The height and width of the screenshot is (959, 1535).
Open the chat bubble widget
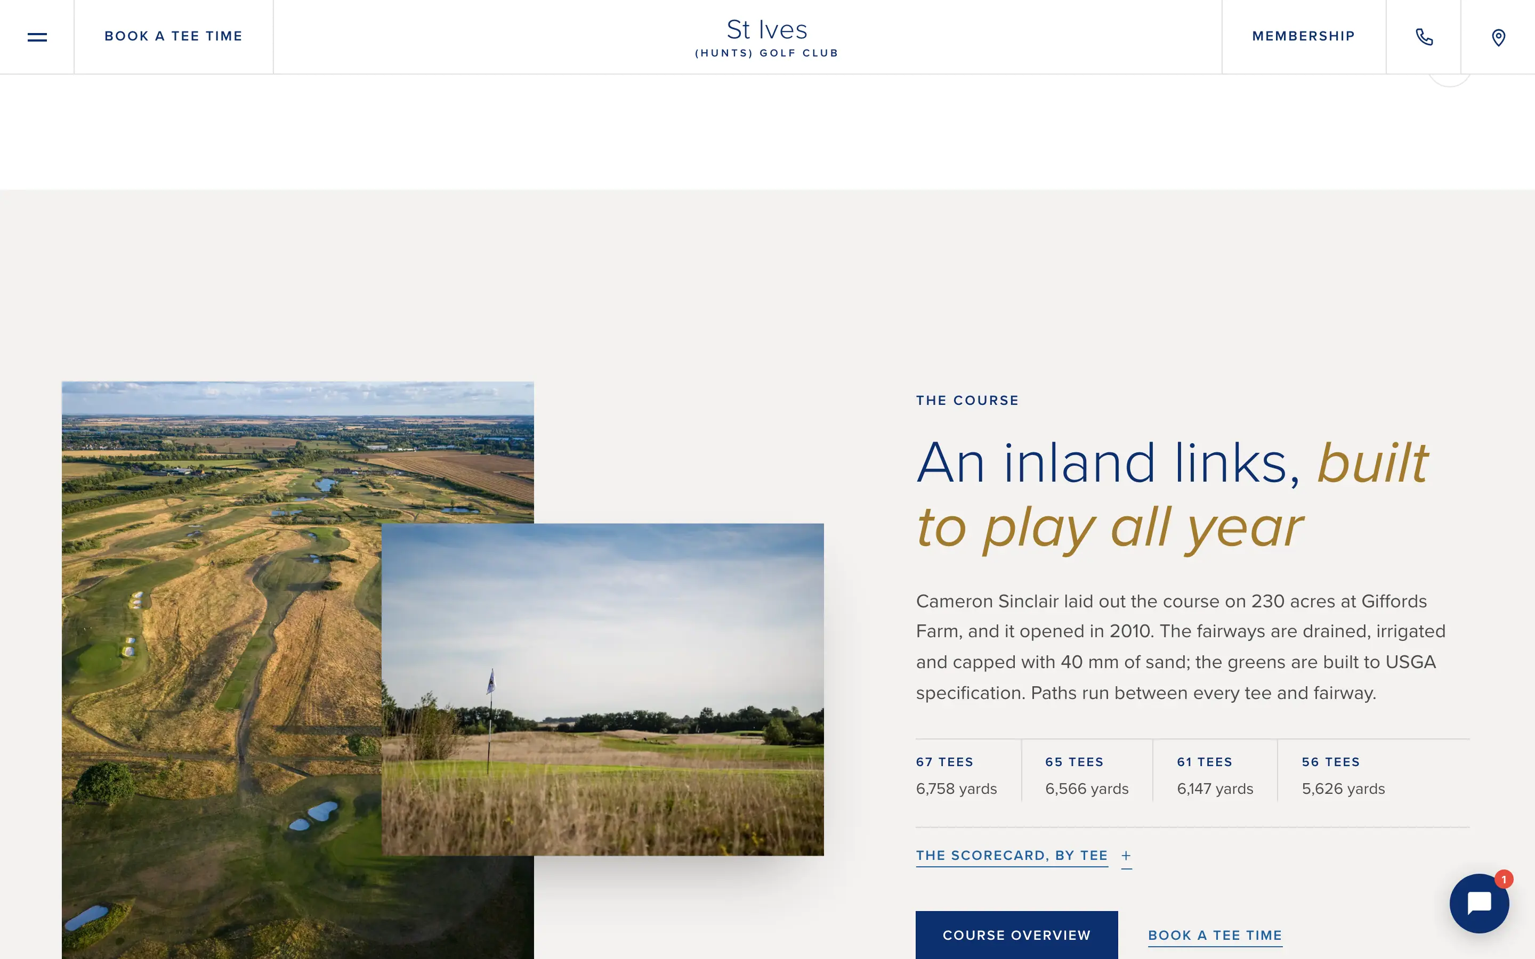click(x=1479, y=903)
